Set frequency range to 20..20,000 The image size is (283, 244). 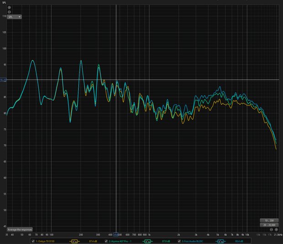tap(269, 225)
